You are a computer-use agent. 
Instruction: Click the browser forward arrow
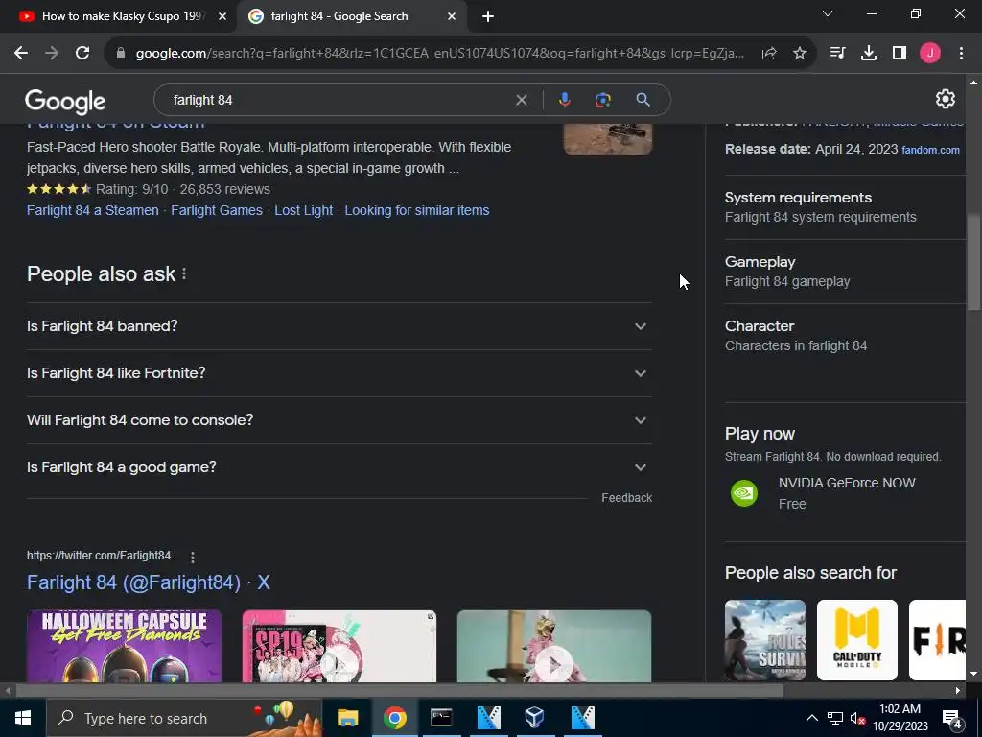tap(52, 54)
